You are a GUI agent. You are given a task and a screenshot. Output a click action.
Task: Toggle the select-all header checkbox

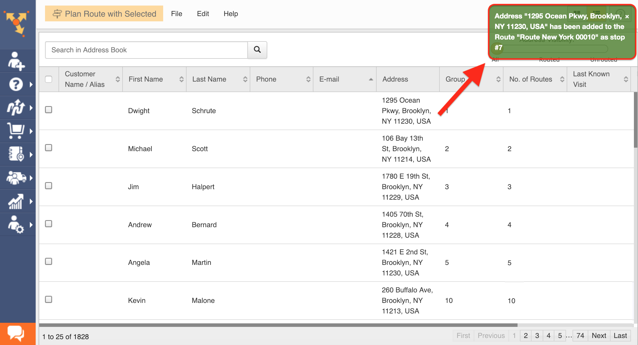49,79
